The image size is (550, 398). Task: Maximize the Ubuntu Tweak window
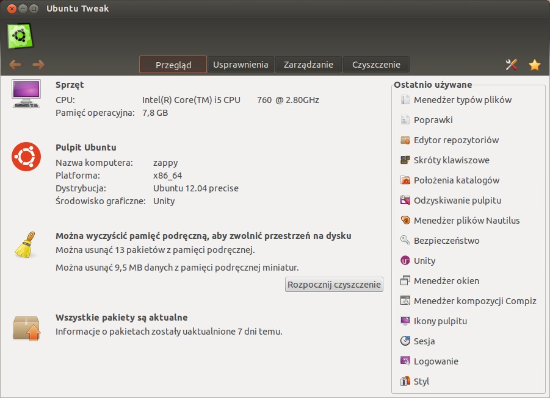coord(34,9)
